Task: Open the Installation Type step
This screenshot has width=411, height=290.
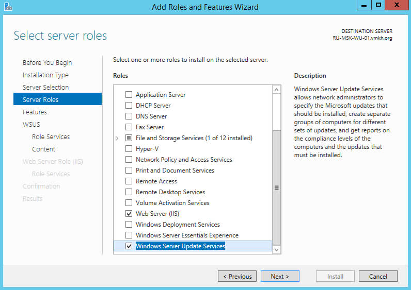Action: point(45,75)
